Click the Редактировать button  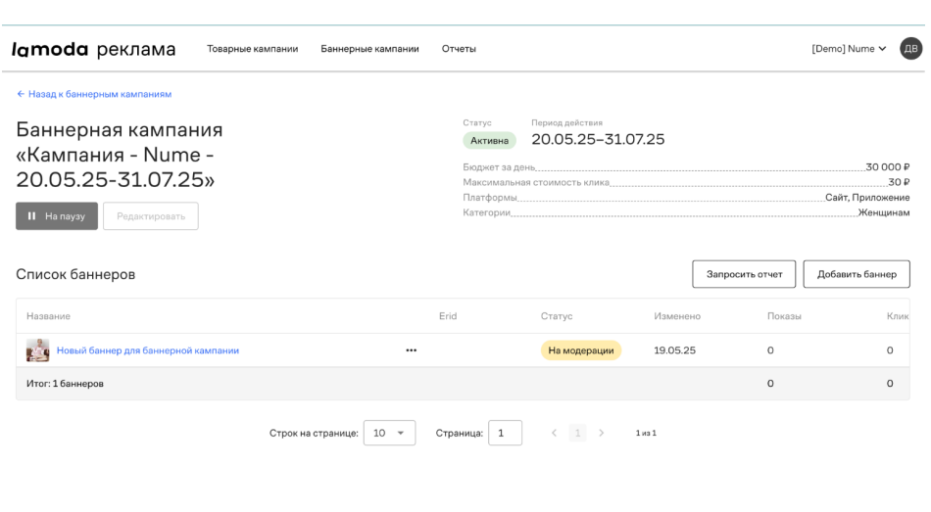pyautogui.click(x=151, y=216)
